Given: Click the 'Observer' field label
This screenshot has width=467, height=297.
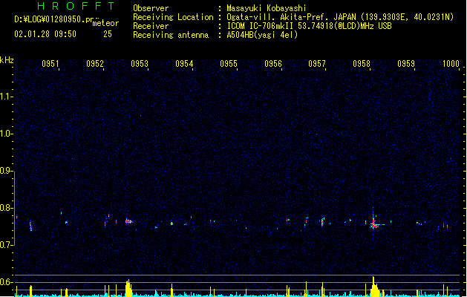Looking at the screenshot, I should (x=151, y=8).
